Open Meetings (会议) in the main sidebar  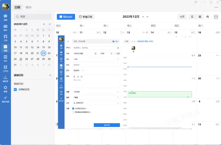(x=6, y=58)
